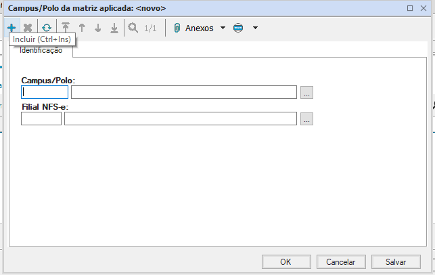Click the delete record X icon

point(28,28)
